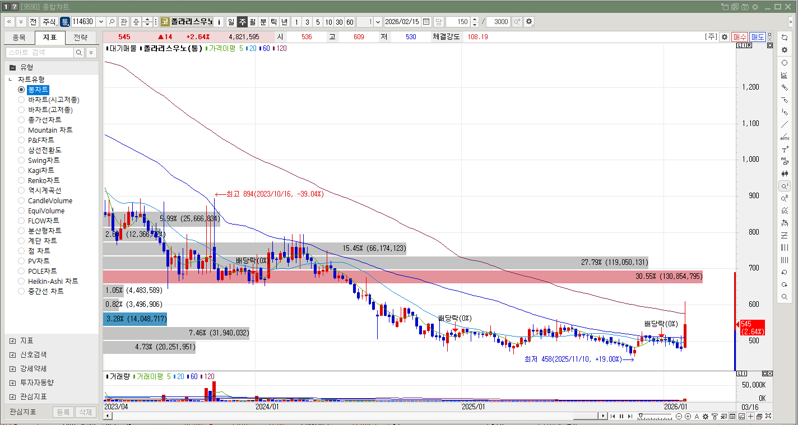This screenshot has width=798, height=425.
Task: Select monthly 월 period button
Action: pyautogui.click(x=252, y=22)
